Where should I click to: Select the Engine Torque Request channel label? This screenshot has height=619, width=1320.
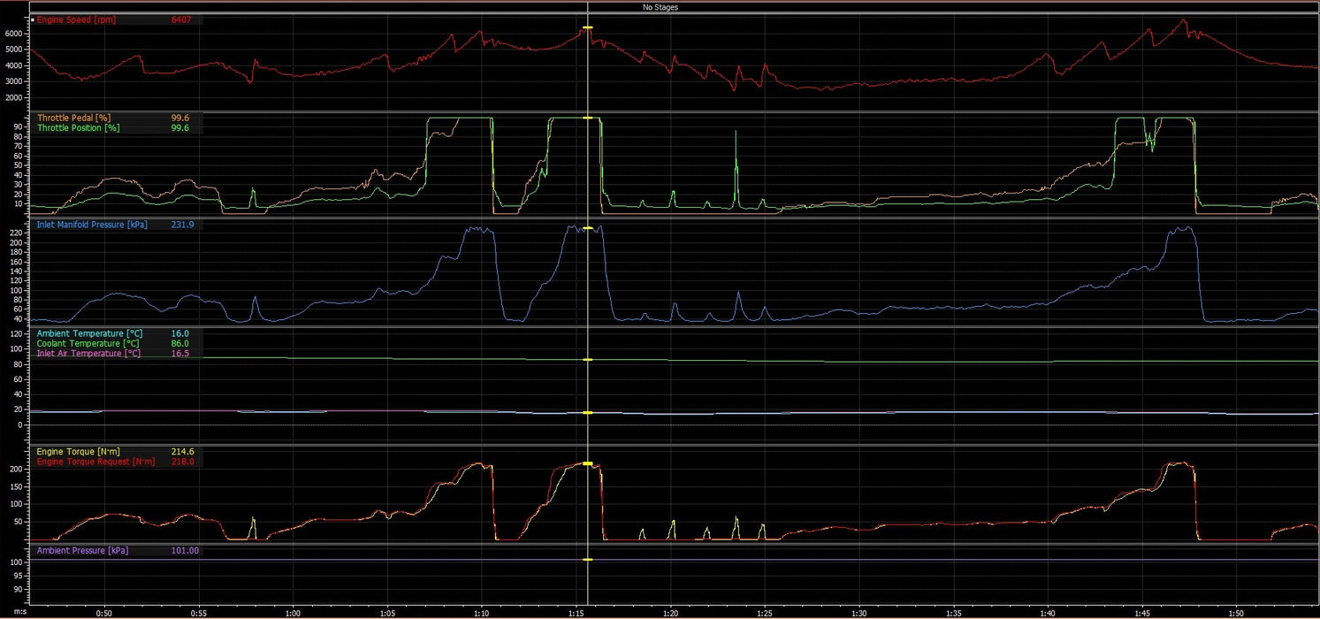pos(95,462)
